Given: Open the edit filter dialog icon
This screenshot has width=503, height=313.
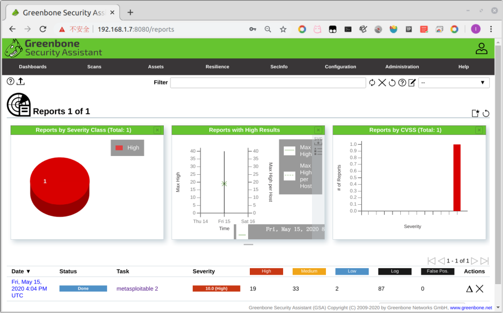Looking at the screenshot, I should [x=412, y=83].
